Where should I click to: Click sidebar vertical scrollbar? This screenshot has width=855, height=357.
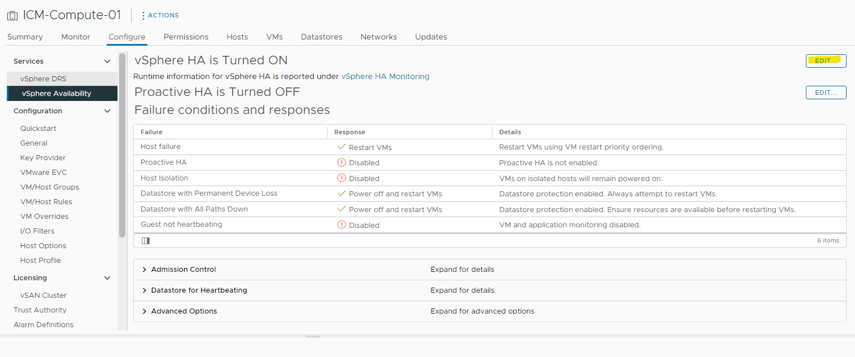pyautogui.click(x=122, y=145)
